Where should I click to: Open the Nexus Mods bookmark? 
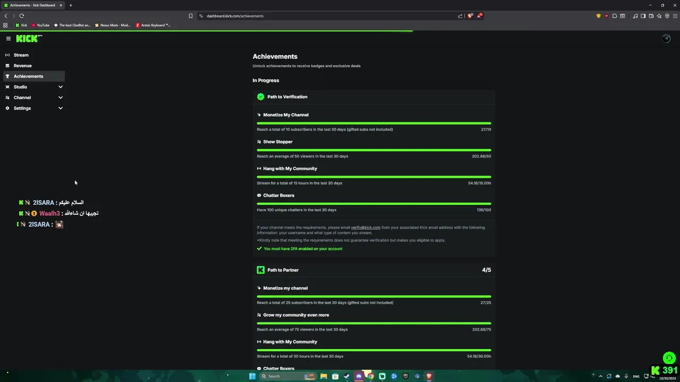point(113,25)
